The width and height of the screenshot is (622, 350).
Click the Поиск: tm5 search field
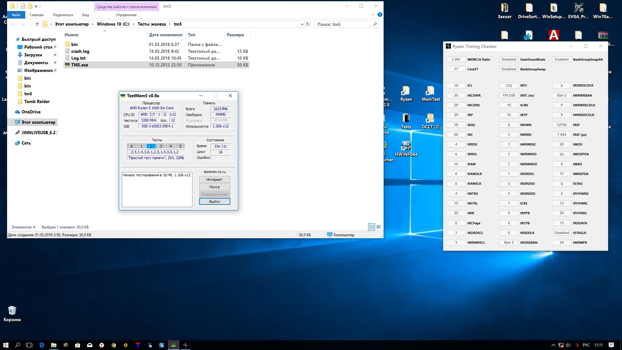pyautogui.click(x=343, y=24)
